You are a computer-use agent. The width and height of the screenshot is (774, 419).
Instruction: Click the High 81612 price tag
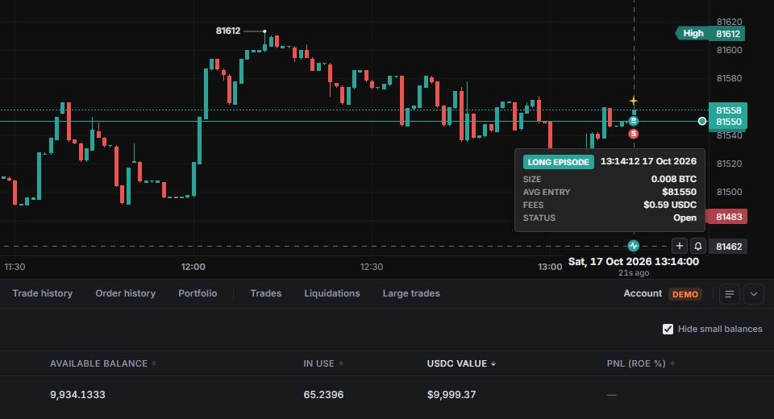point(710,34)
